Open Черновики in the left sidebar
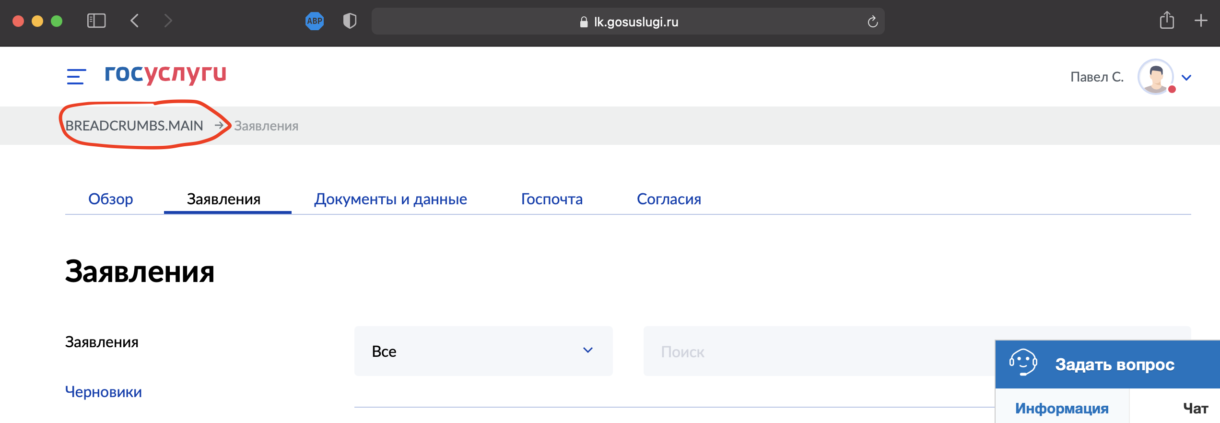The image size is (1220, 423). tap(104, 392)
